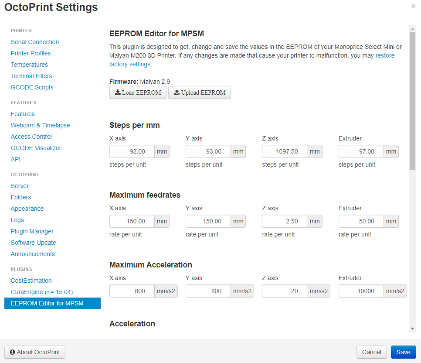Edit the Z axis maximum acceleration 20
The width and height of the screenshot is (421, 363).
[285, 291]
